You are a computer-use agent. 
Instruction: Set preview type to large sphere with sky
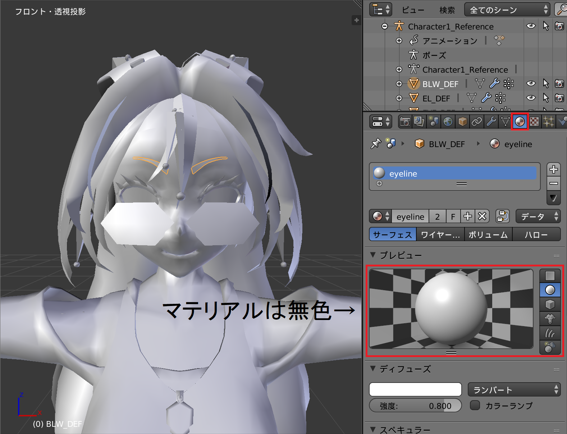point(550,347)
